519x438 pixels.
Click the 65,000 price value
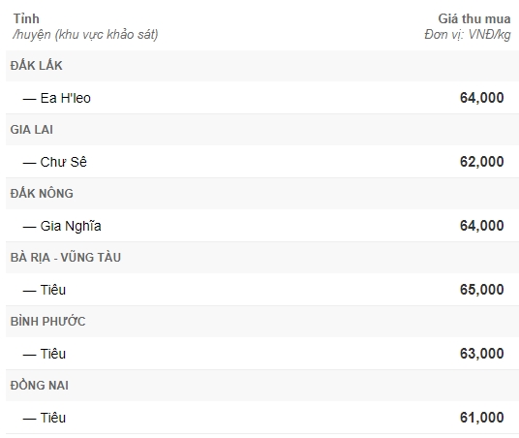481,290
